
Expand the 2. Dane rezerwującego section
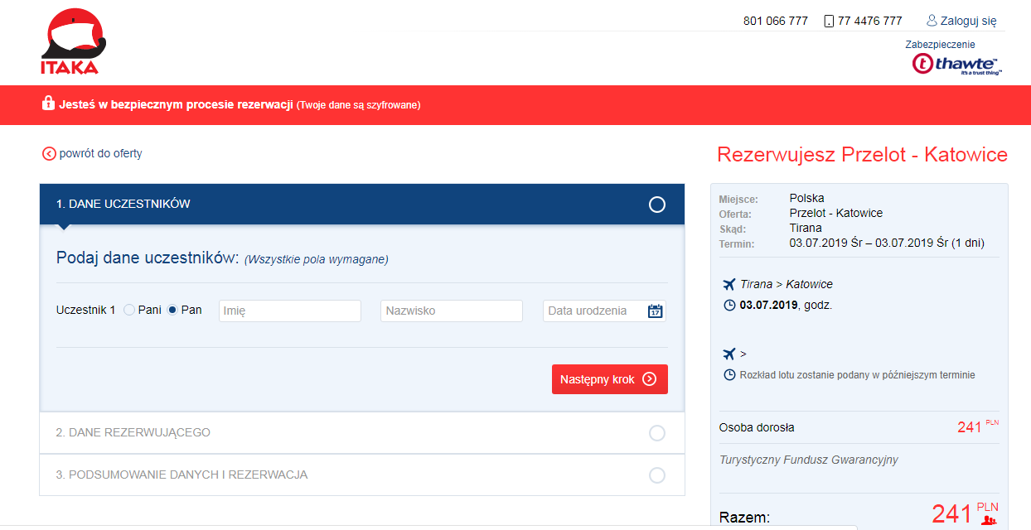[x=362, y=432]
